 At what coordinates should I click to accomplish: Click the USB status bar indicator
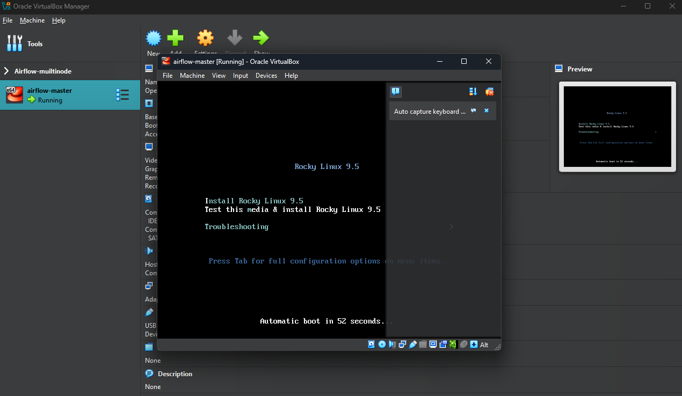click(413, 344)
